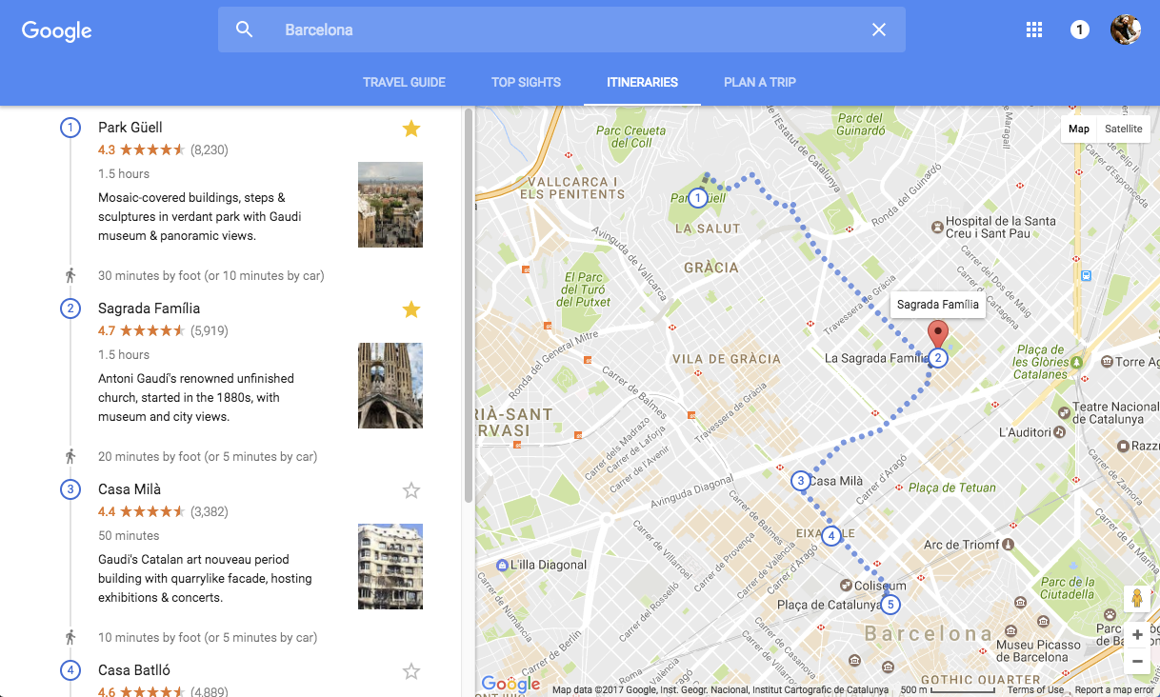
Task: Unstar Sagrada Família in the itinerary
Action: point(411,309)
